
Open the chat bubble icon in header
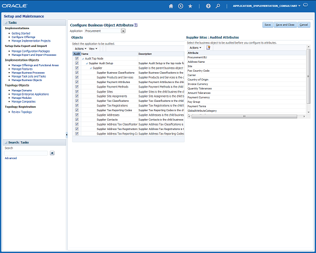[x=306, y=5]
